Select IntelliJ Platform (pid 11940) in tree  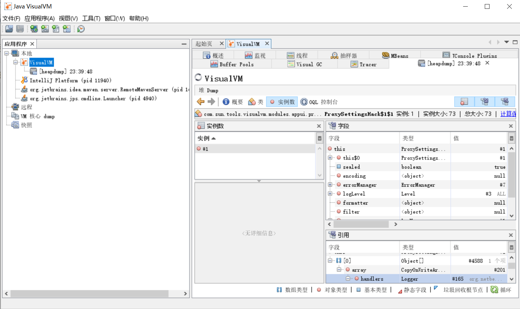pyautogui.click(x=70, y=81)
